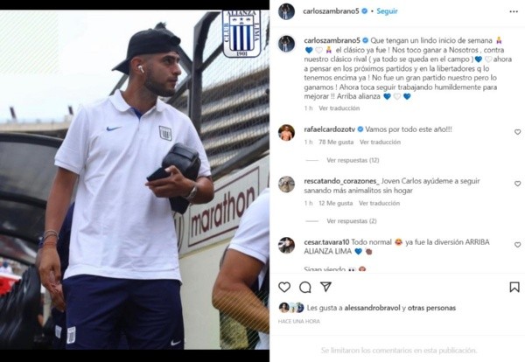Image resolution: width=525 pixels, height=362 pixels.
Task: Share the post with the paper plane icon
Action: click(325, 287)
